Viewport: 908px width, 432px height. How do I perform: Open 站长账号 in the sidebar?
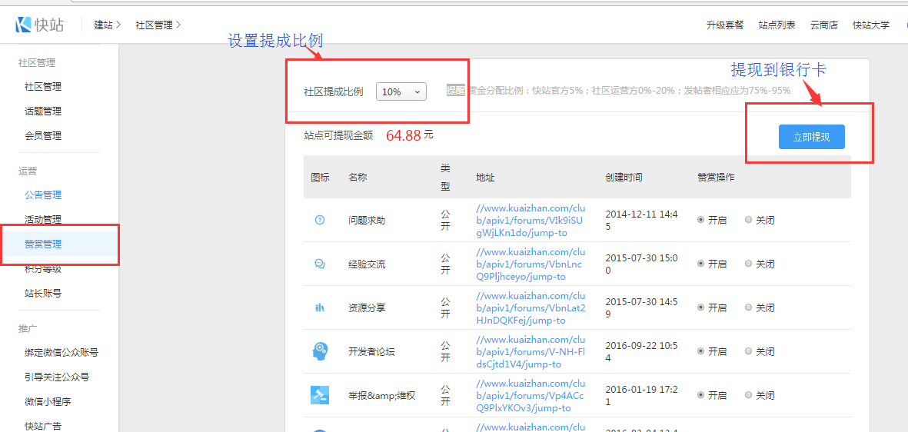pos(43,294)
